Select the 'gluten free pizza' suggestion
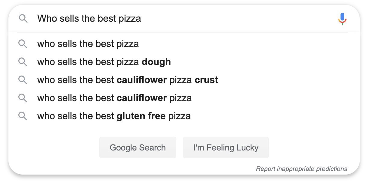The image size is (370, 186). tap(113, 116)
